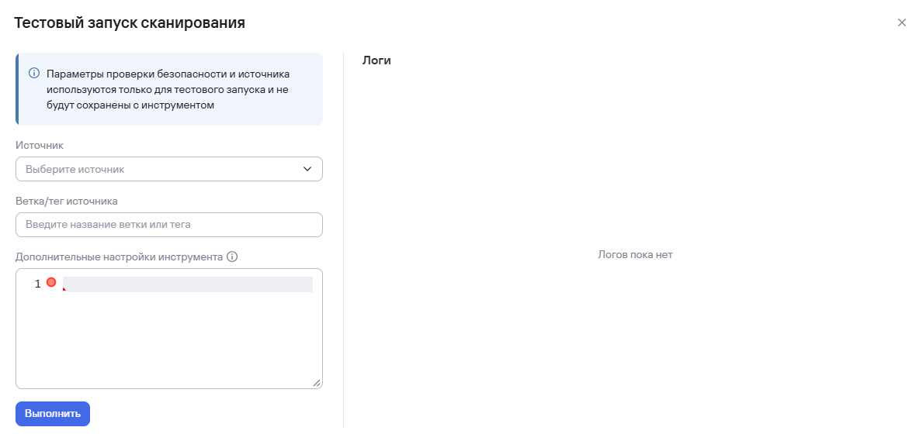The width and height of the screenshot is (923, 441).
Task: Click the notice text about параметры проверки безопасности
Action: (168, 90)
